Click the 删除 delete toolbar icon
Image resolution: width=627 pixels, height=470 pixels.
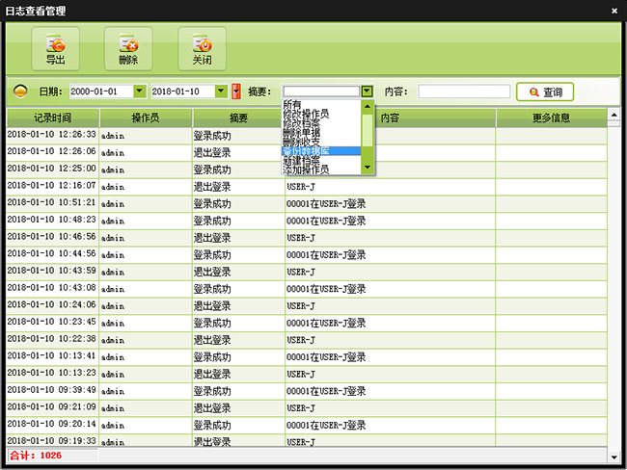point(128,44)
